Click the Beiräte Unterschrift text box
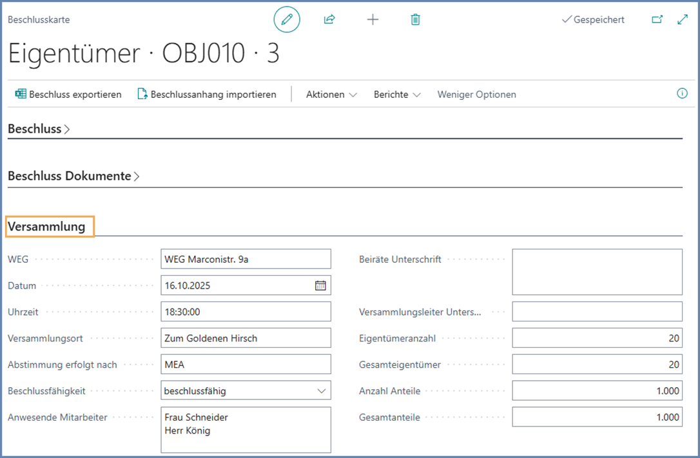Image resolution: width=700 pixels, height=458 pixels. (x=597, y=272)
